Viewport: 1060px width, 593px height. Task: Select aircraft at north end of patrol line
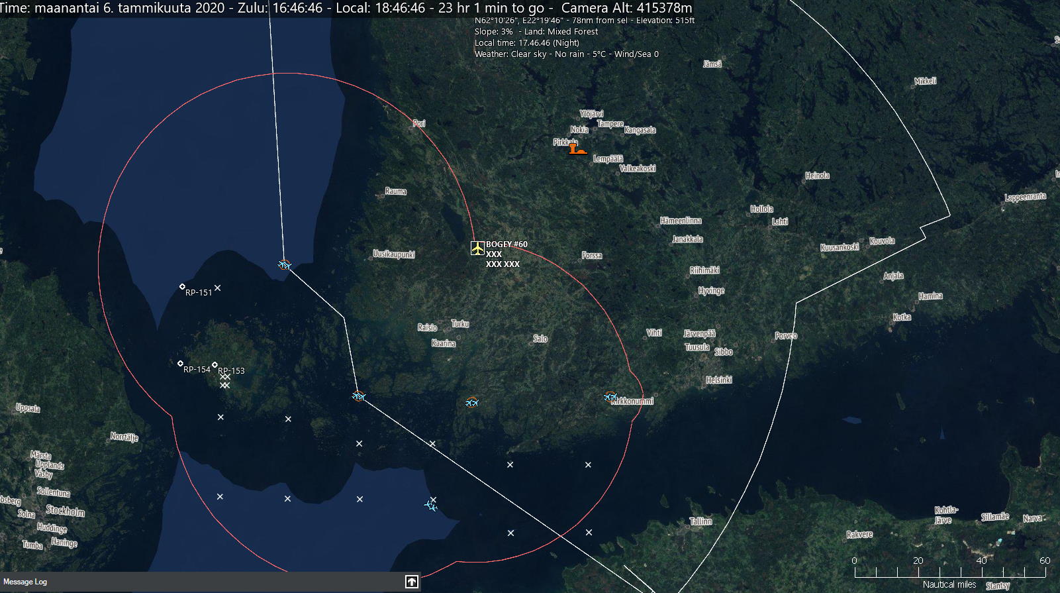point(285,265)
